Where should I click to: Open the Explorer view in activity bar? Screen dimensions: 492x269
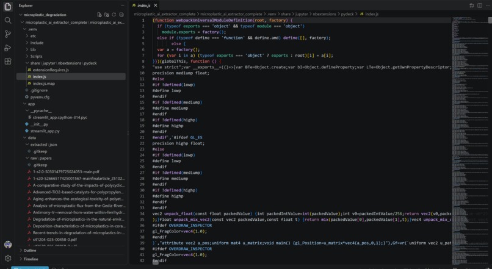pyautogui.click(x=8, y=7)
